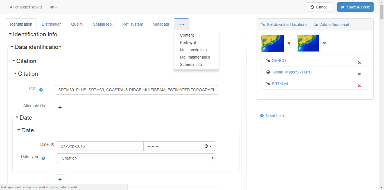384x190 pixels.
Task: Go to the Ref. system tab
Action: coord(133,24)
